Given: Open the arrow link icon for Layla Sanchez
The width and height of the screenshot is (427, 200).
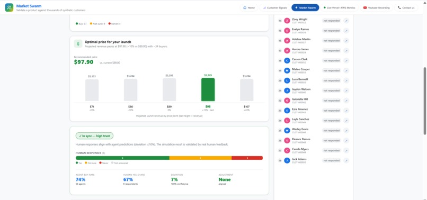Looking at the screenshot, I should 346,121.
